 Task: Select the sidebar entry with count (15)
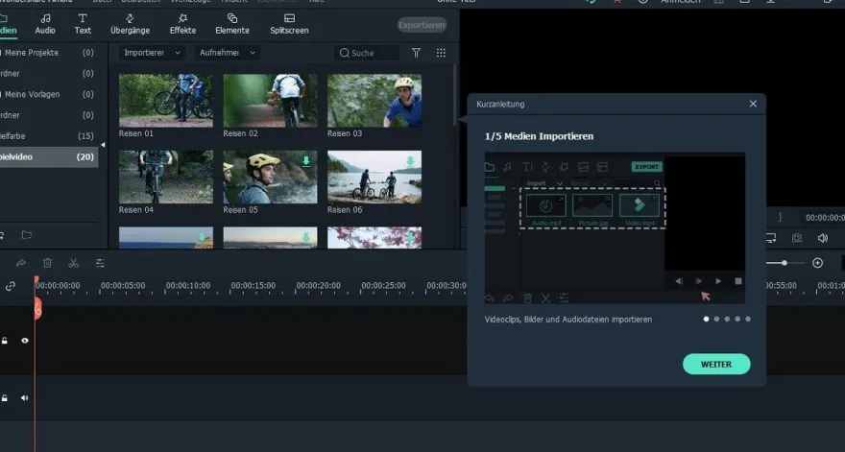click(47, 136)
